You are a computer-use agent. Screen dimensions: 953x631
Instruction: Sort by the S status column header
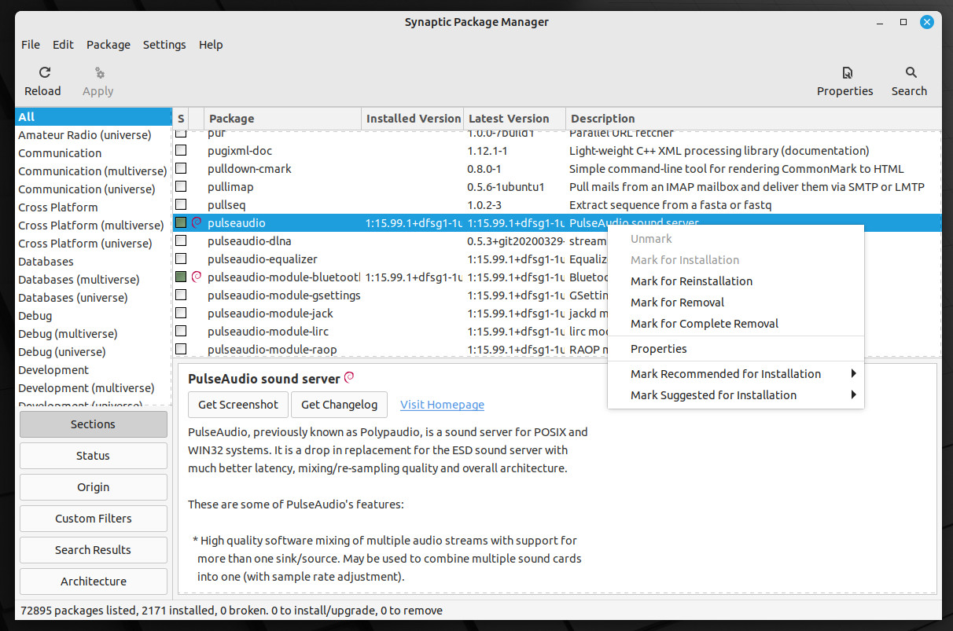click(x=180, y=119)
